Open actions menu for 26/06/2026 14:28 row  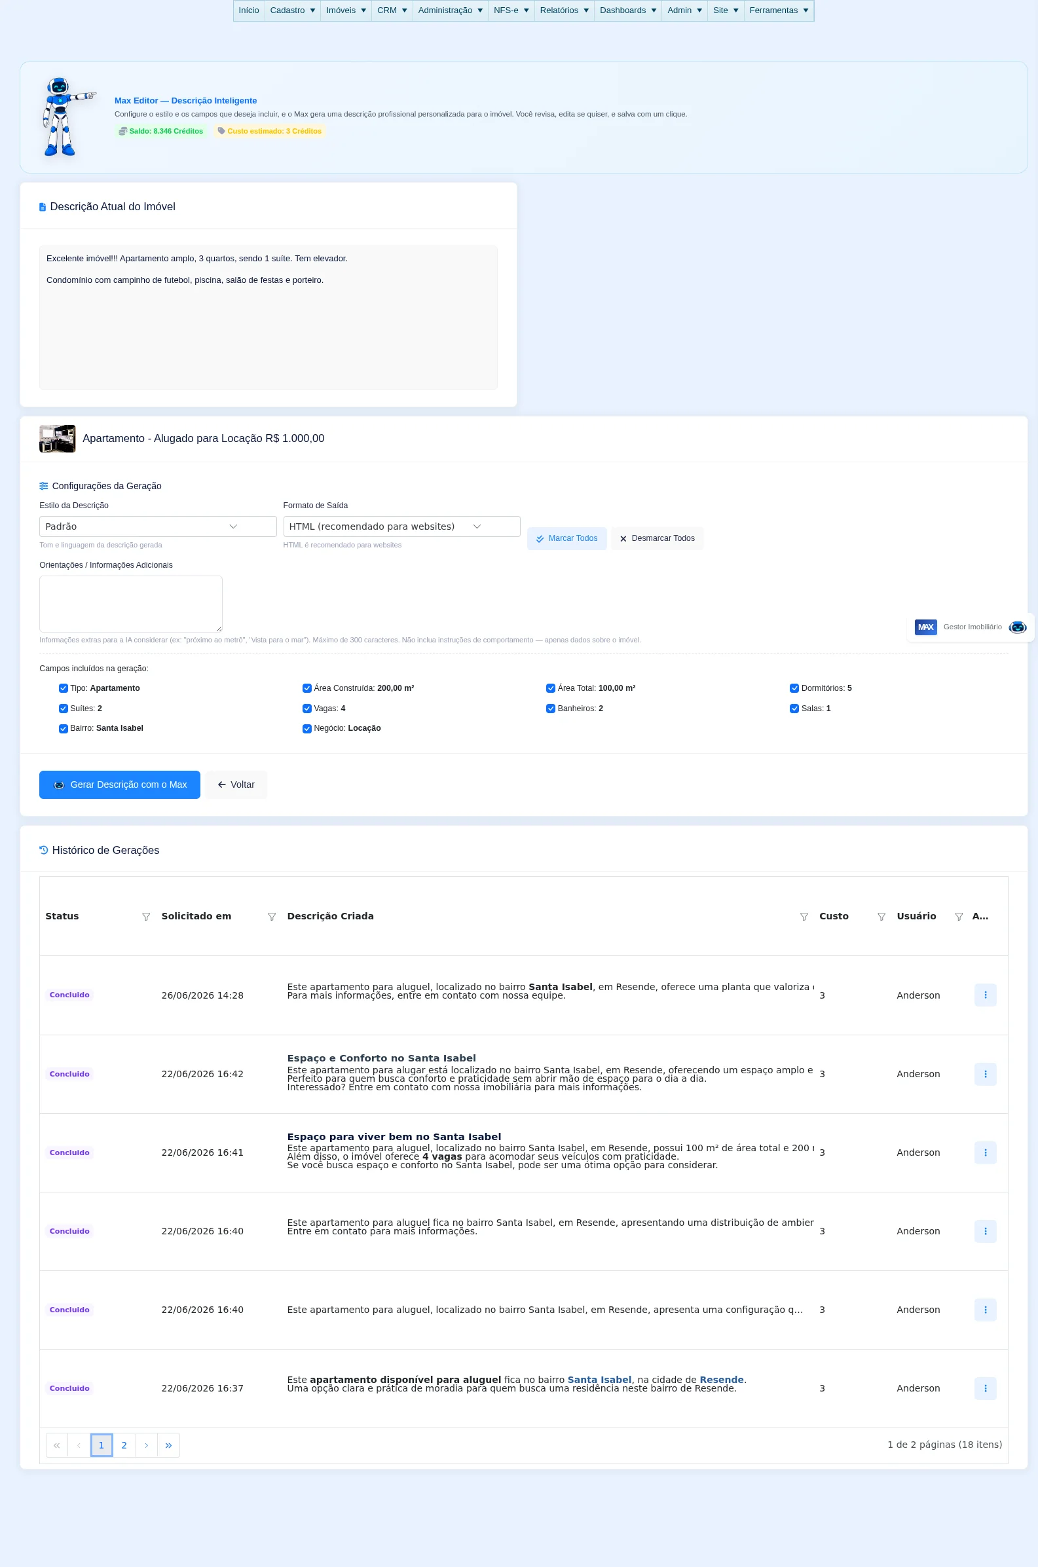pos(985,995)
